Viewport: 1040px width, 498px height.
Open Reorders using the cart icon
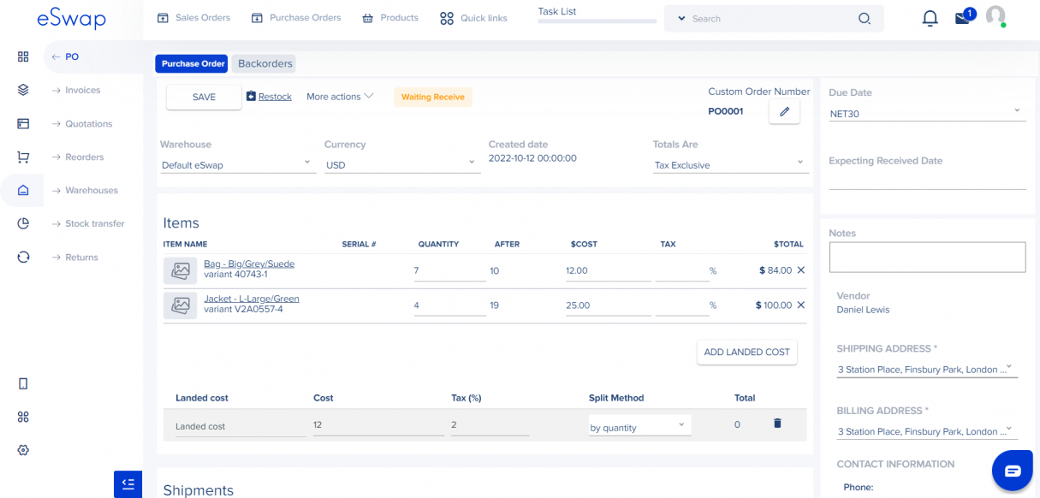pyautogui.click(x=23, y=157)
